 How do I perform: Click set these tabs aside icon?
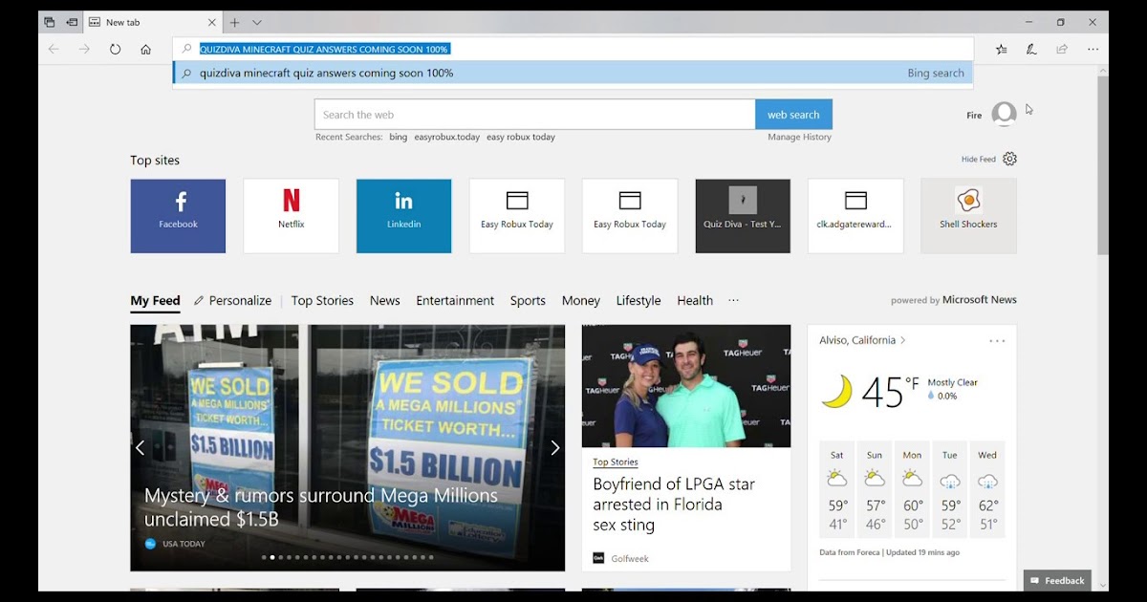72,22
